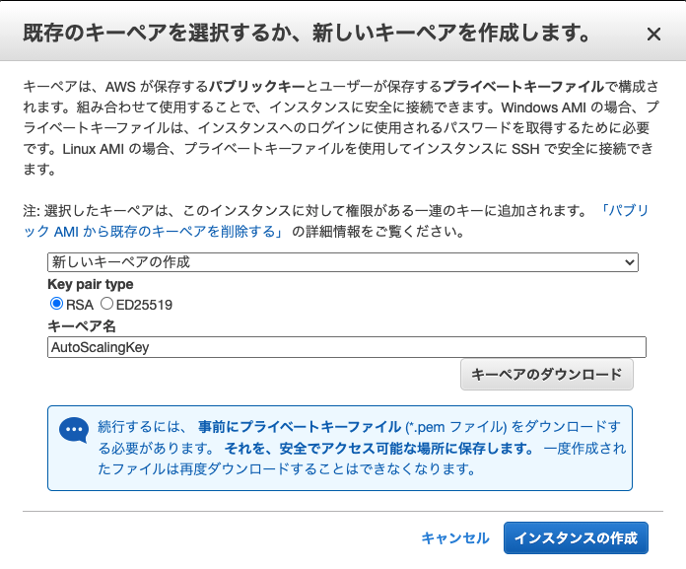Select the RSA key pair type

click(x=56, y=304)
